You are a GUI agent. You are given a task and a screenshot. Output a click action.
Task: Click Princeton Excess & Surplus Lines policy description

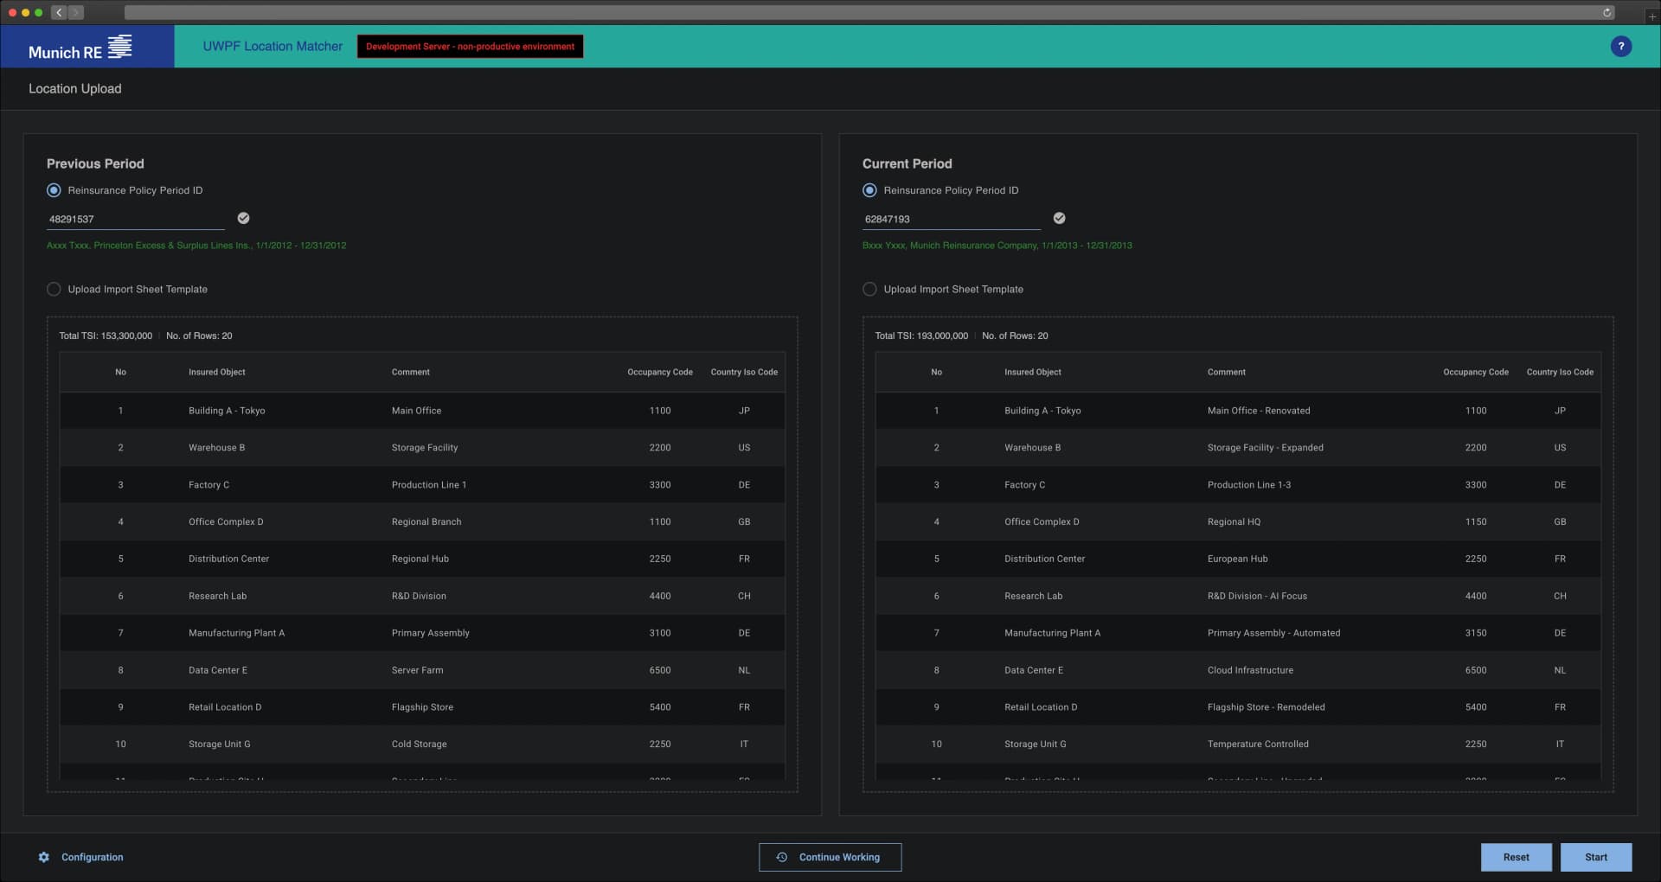196,246
